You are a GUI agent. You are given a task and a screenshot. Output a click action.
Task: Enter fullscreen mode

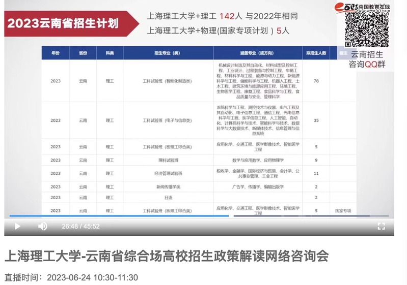click(x=381, y=226)
